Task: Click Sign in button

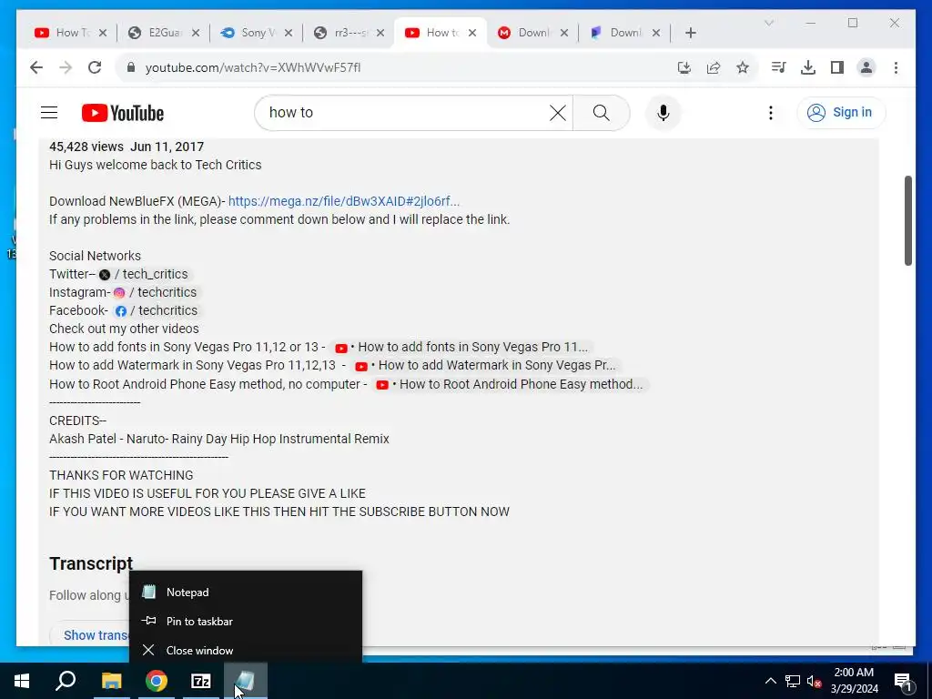Action: coord(841,112)
